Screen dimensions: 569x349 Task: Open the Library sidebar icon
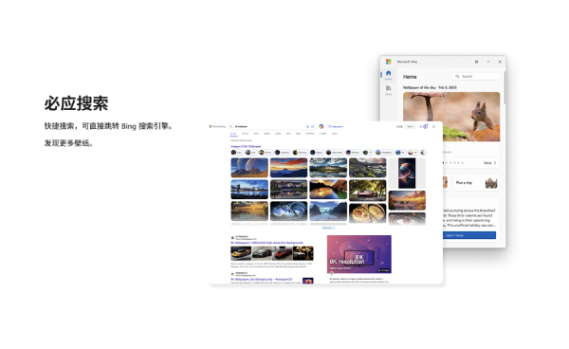click(388, 90)
